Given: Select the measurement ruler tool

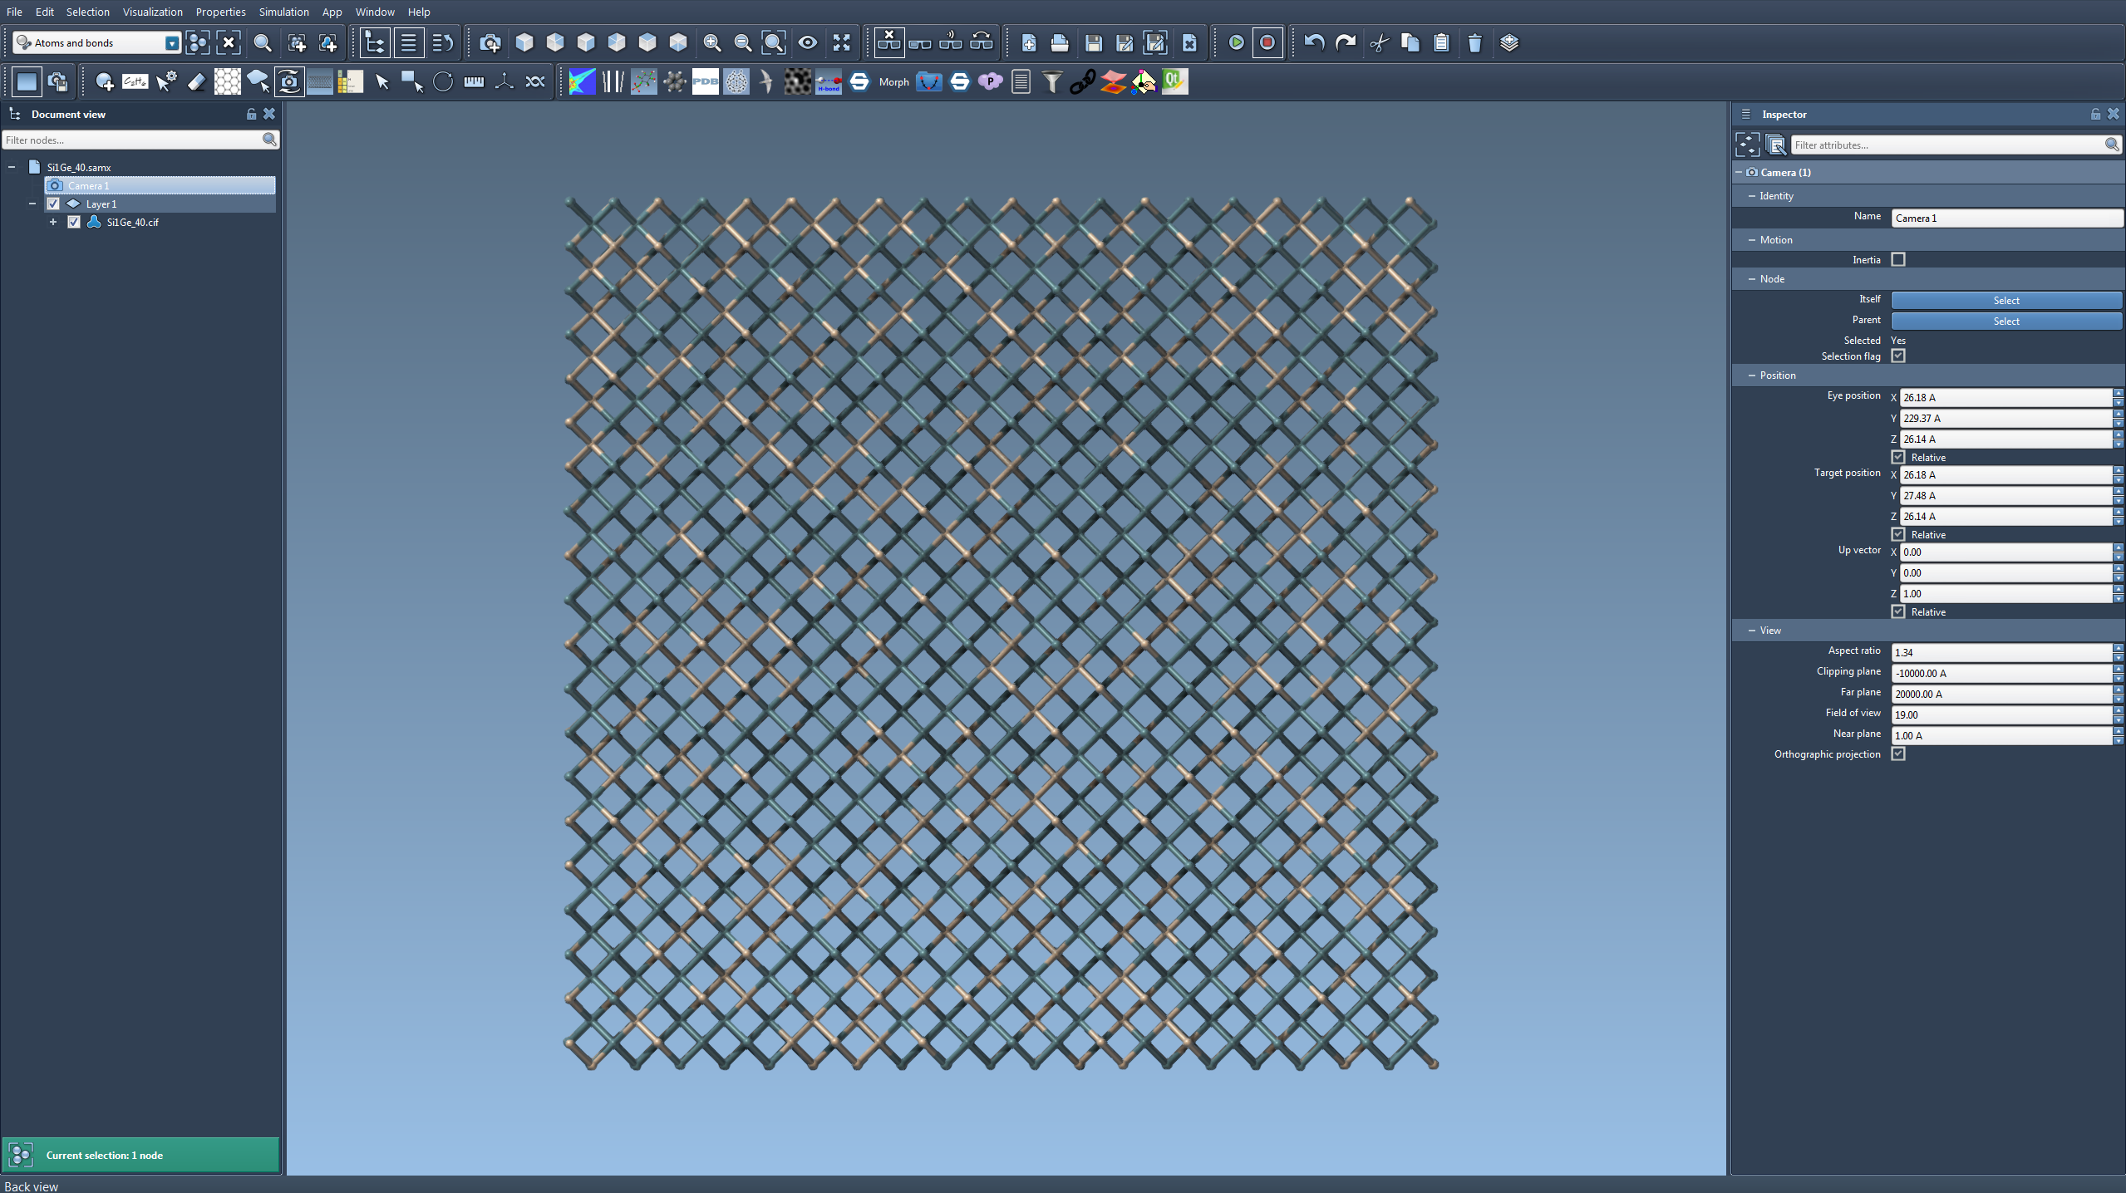Looking at the screenshot, I should coord(474,81).
